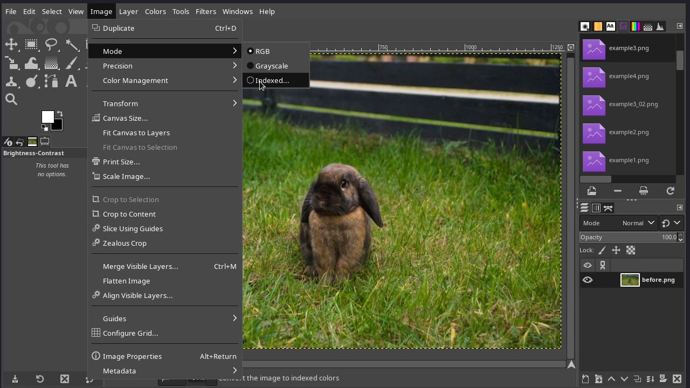
Task: Click Scale Image... menu entry
Action: click(126, 176)
